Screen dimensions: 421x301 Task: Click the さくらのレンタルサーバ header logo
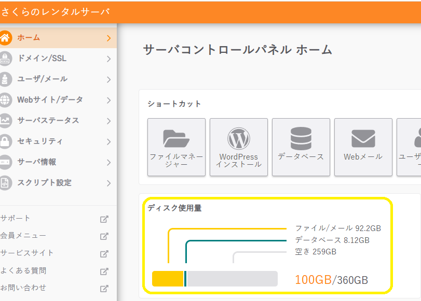tap(56, 12)
